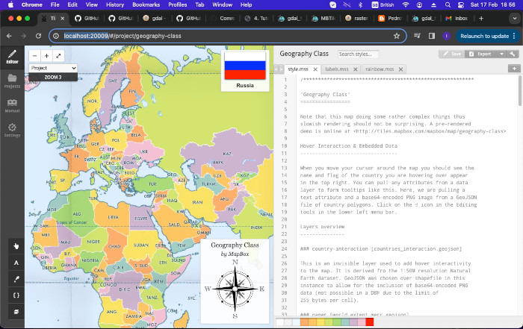Open the Manual in the sidebar
The width and height of the screenshot is (523, 329).
tap(12, 105)
